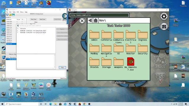Click the taskbar search box
189x106 pixels.
22,104
